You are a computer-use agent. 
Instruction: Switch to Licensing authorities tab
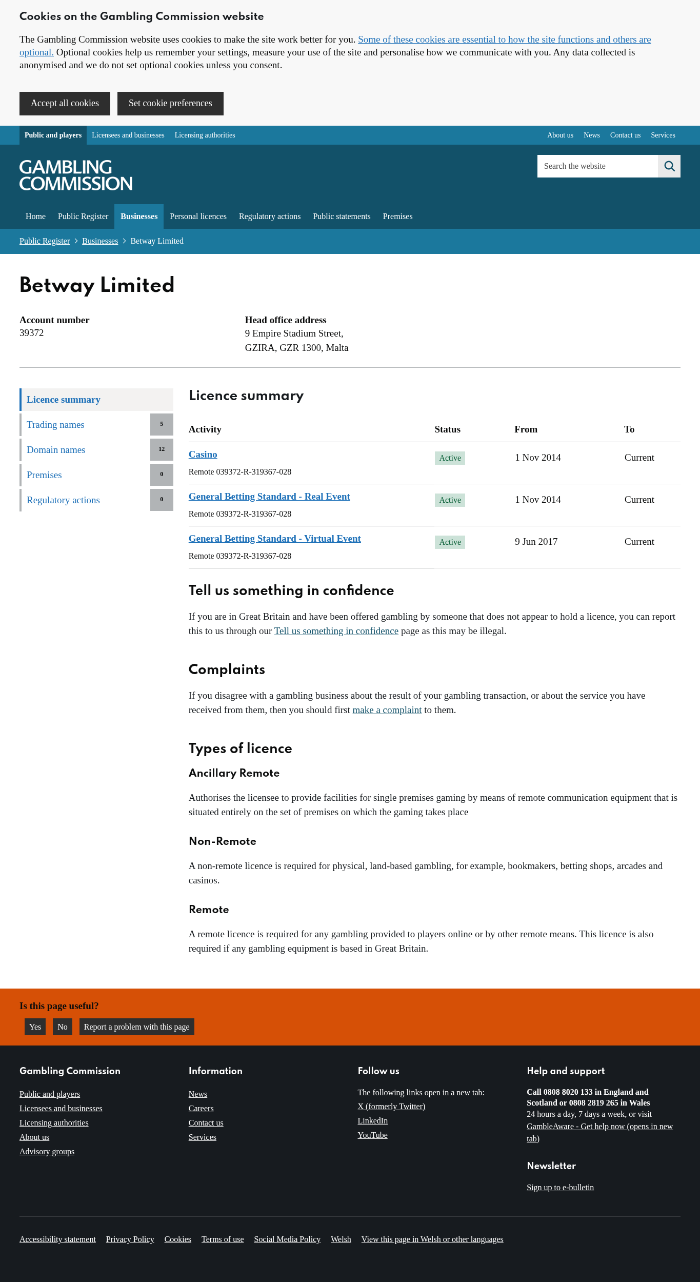[x=205, y=135]
